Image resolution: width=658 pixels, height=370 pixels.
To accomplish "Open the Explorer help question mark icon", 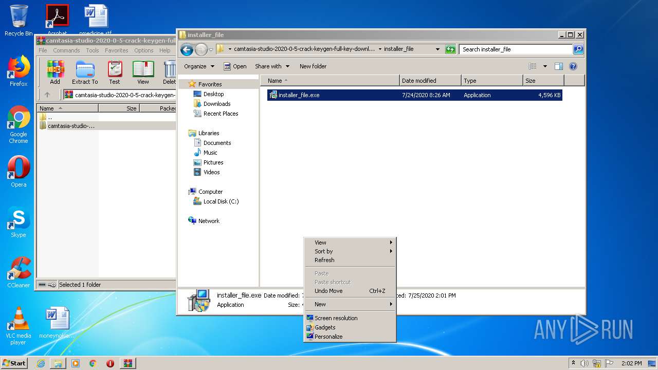I will coord(573,66).
